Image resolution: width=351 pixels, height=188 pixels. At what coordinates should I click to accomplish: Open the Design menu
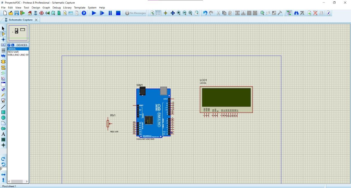[36, 8]
